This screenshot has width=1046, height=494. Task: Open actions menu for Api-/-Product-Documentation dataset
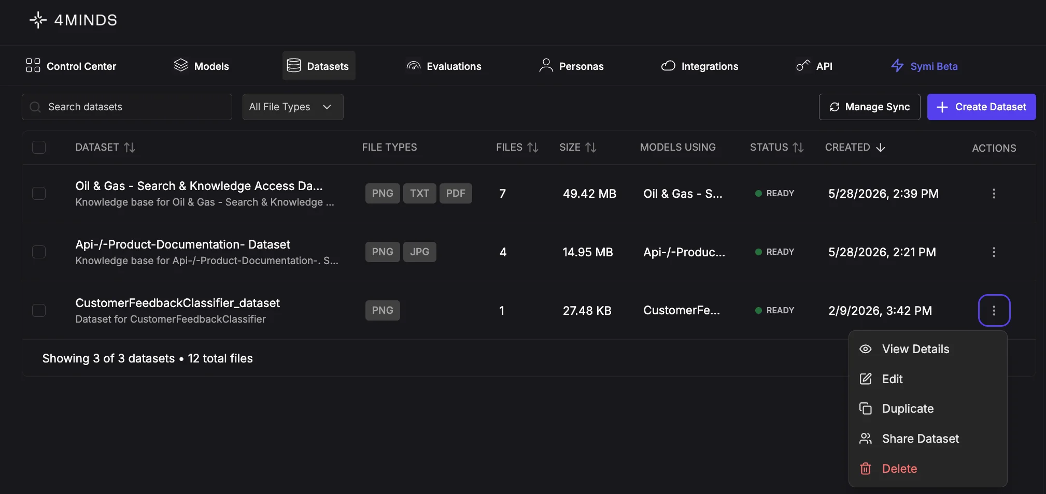tap(994, 252)
